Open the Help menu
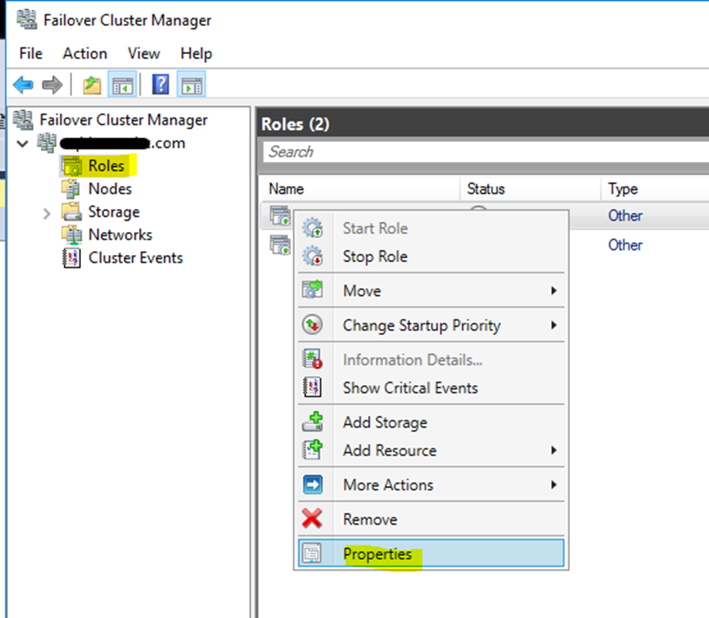 (x=196, y=53)
